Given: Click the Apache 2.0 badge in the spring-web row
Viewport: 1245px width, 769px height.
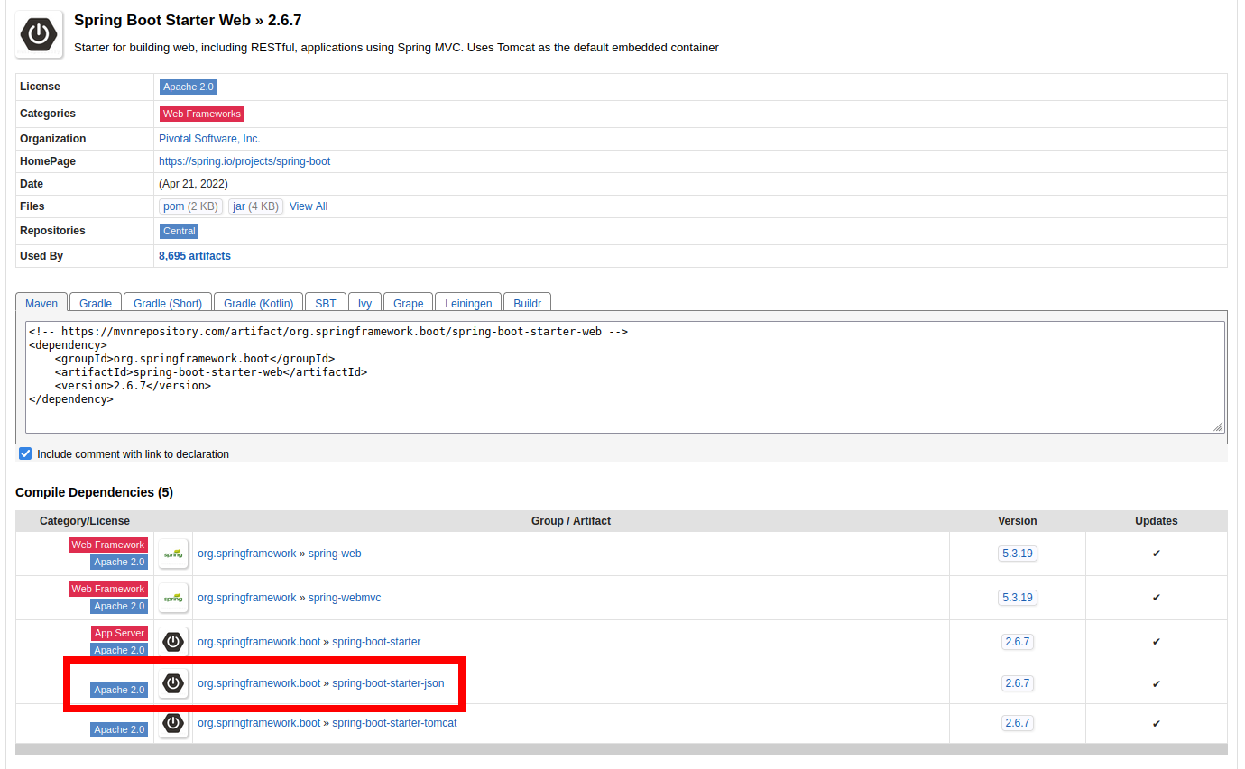Looking at the screenshot, I should [119, 562].
